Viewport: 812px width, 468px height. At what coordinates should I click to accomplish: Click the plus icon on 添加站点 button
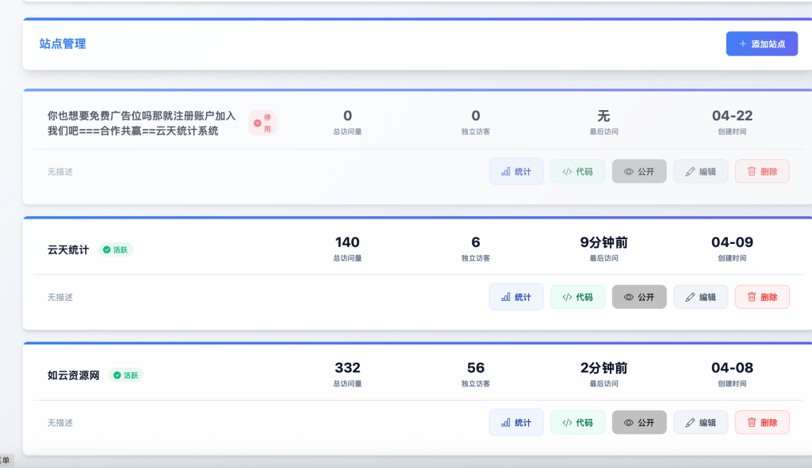(x=742, y=44)
